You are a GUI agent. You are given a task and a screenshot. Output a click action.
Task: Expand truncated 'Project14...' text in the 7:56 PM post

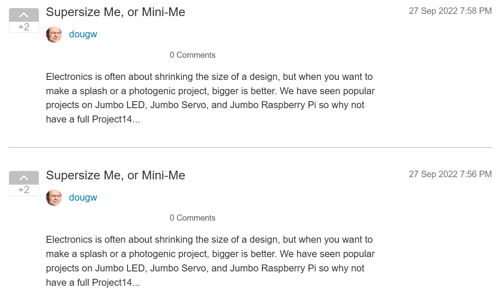click(116, 282)
